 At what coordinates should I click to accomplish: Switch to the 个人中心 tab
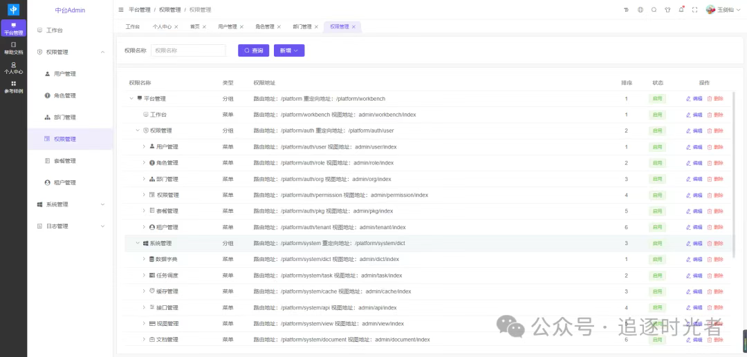pos(162,27)
